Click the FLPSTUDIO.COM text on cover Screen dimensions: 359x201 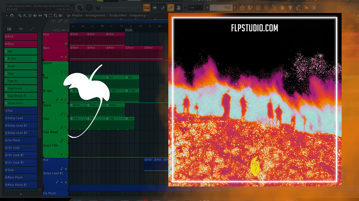click(x=254, y=28)
